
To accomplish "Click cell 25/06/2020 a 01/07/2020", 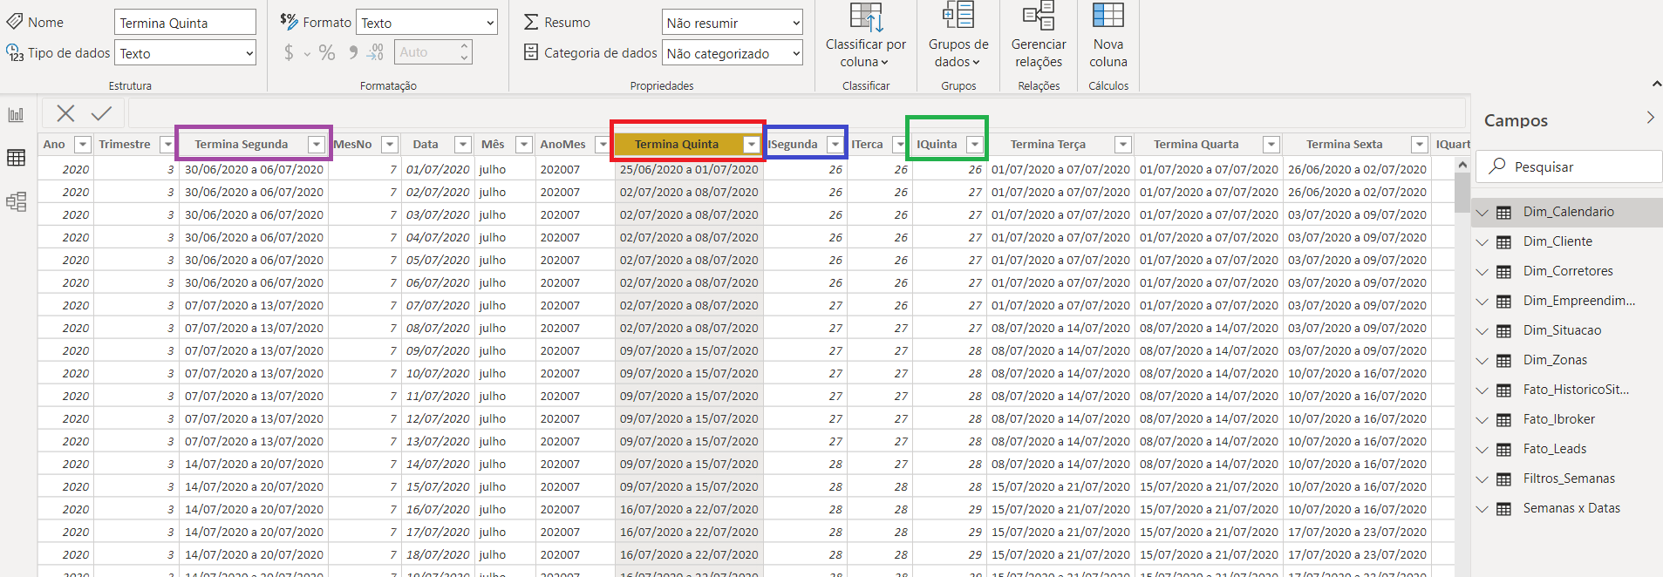I will (689, 169).
